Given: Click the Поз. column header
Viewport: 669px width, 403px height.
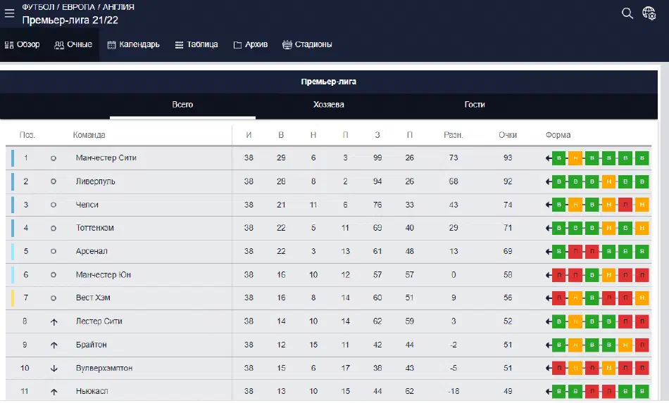Looking at the screenshot, I should (27, 135).
